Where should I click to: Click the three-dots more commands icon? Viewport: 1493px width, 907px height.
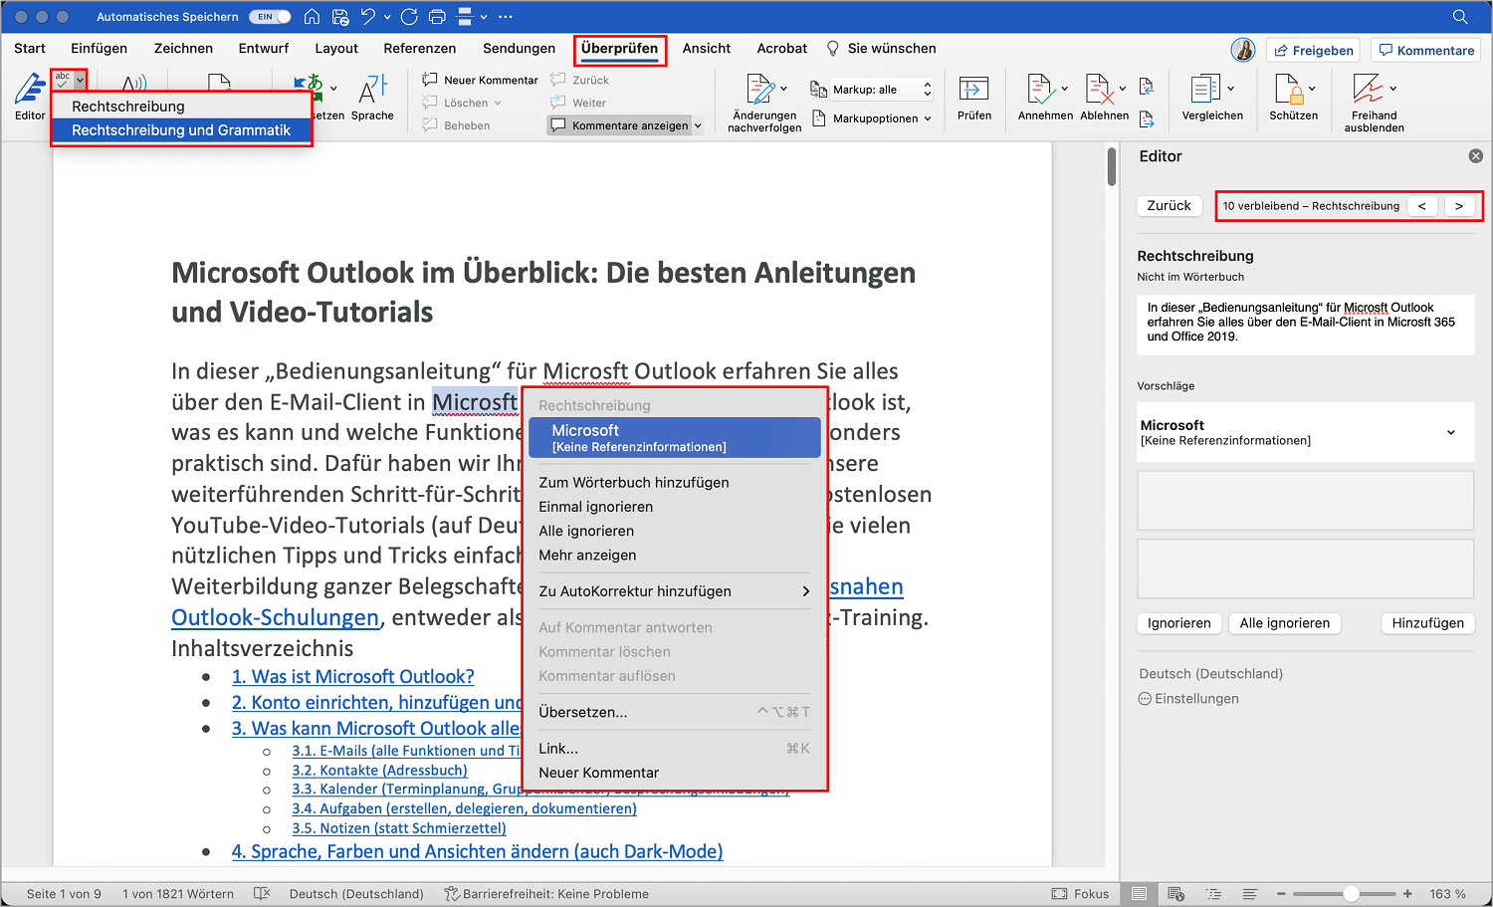click(506, 17)
